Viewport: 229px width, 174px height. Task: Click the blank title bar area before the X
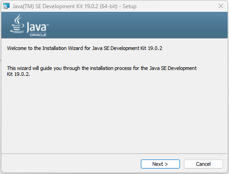pos(177,6)
